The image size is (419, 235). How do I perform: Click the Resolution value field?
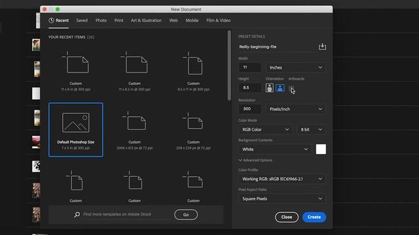pyautogui.click(x=249, y=109)
